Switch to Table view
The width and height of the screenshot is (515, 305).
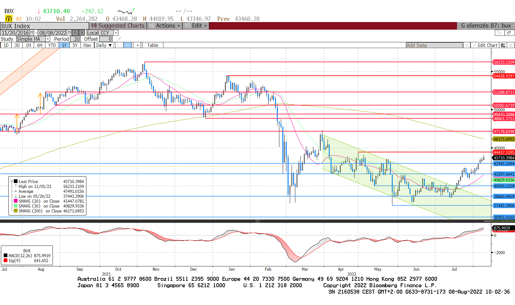point(153,45)
